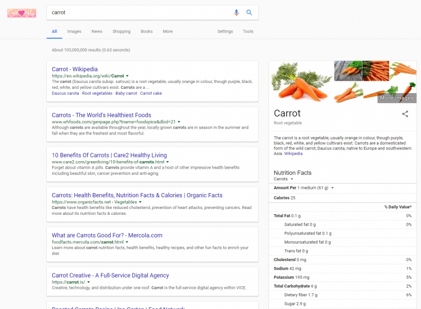Click the results count text
The image size is (421, 309).
[x=91, y=50]
